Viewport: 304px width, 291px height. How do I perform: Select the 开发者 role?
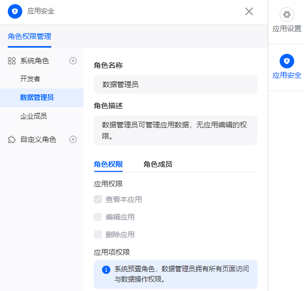pos(30,79)
